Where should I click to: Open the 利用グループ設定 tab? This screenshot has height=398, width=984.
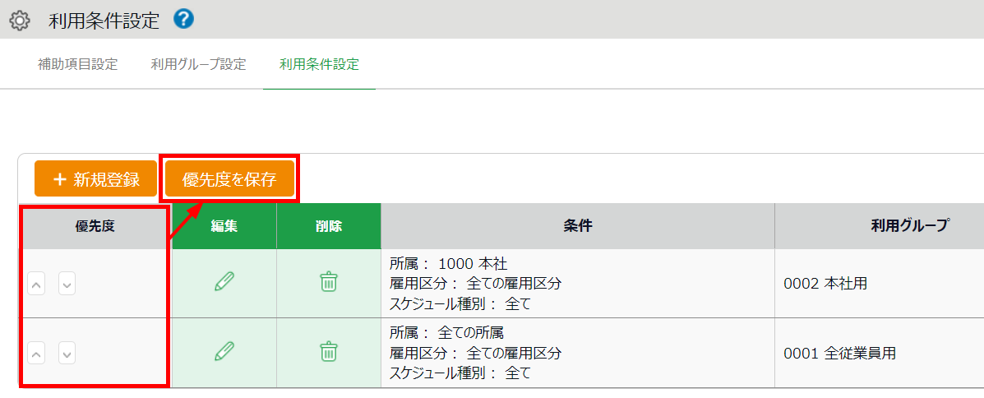[x=198, y=64]
